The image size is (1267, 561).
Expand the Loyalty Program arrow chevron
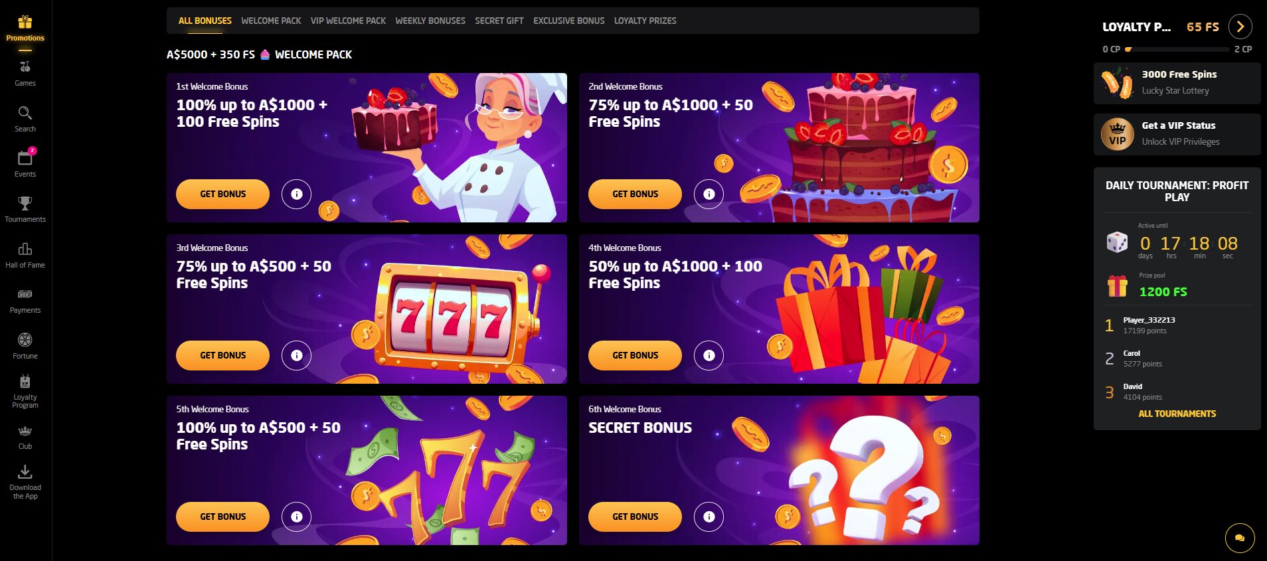click(1240, 27)
